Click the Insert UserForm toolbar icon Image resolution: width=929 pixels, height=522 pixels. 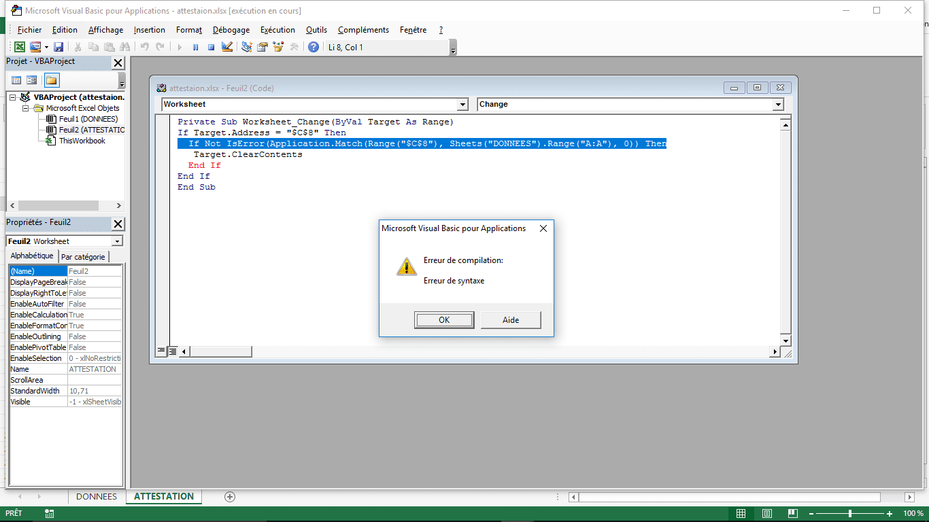(x=35, y=47)
